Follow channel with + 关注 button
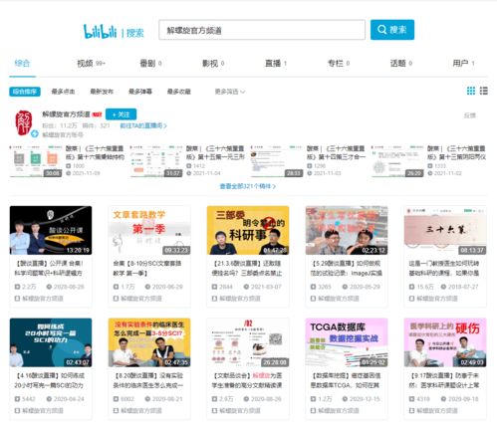 (x=121, y=114)
